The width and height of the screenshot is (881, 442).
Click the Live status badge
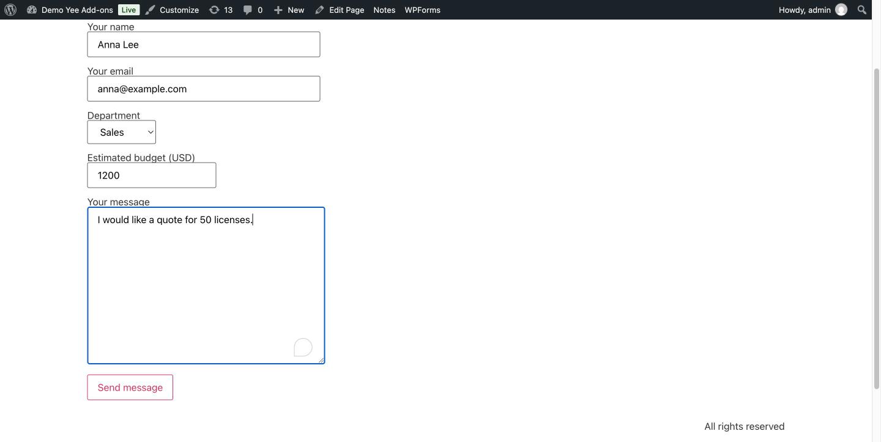pos(128,10)
